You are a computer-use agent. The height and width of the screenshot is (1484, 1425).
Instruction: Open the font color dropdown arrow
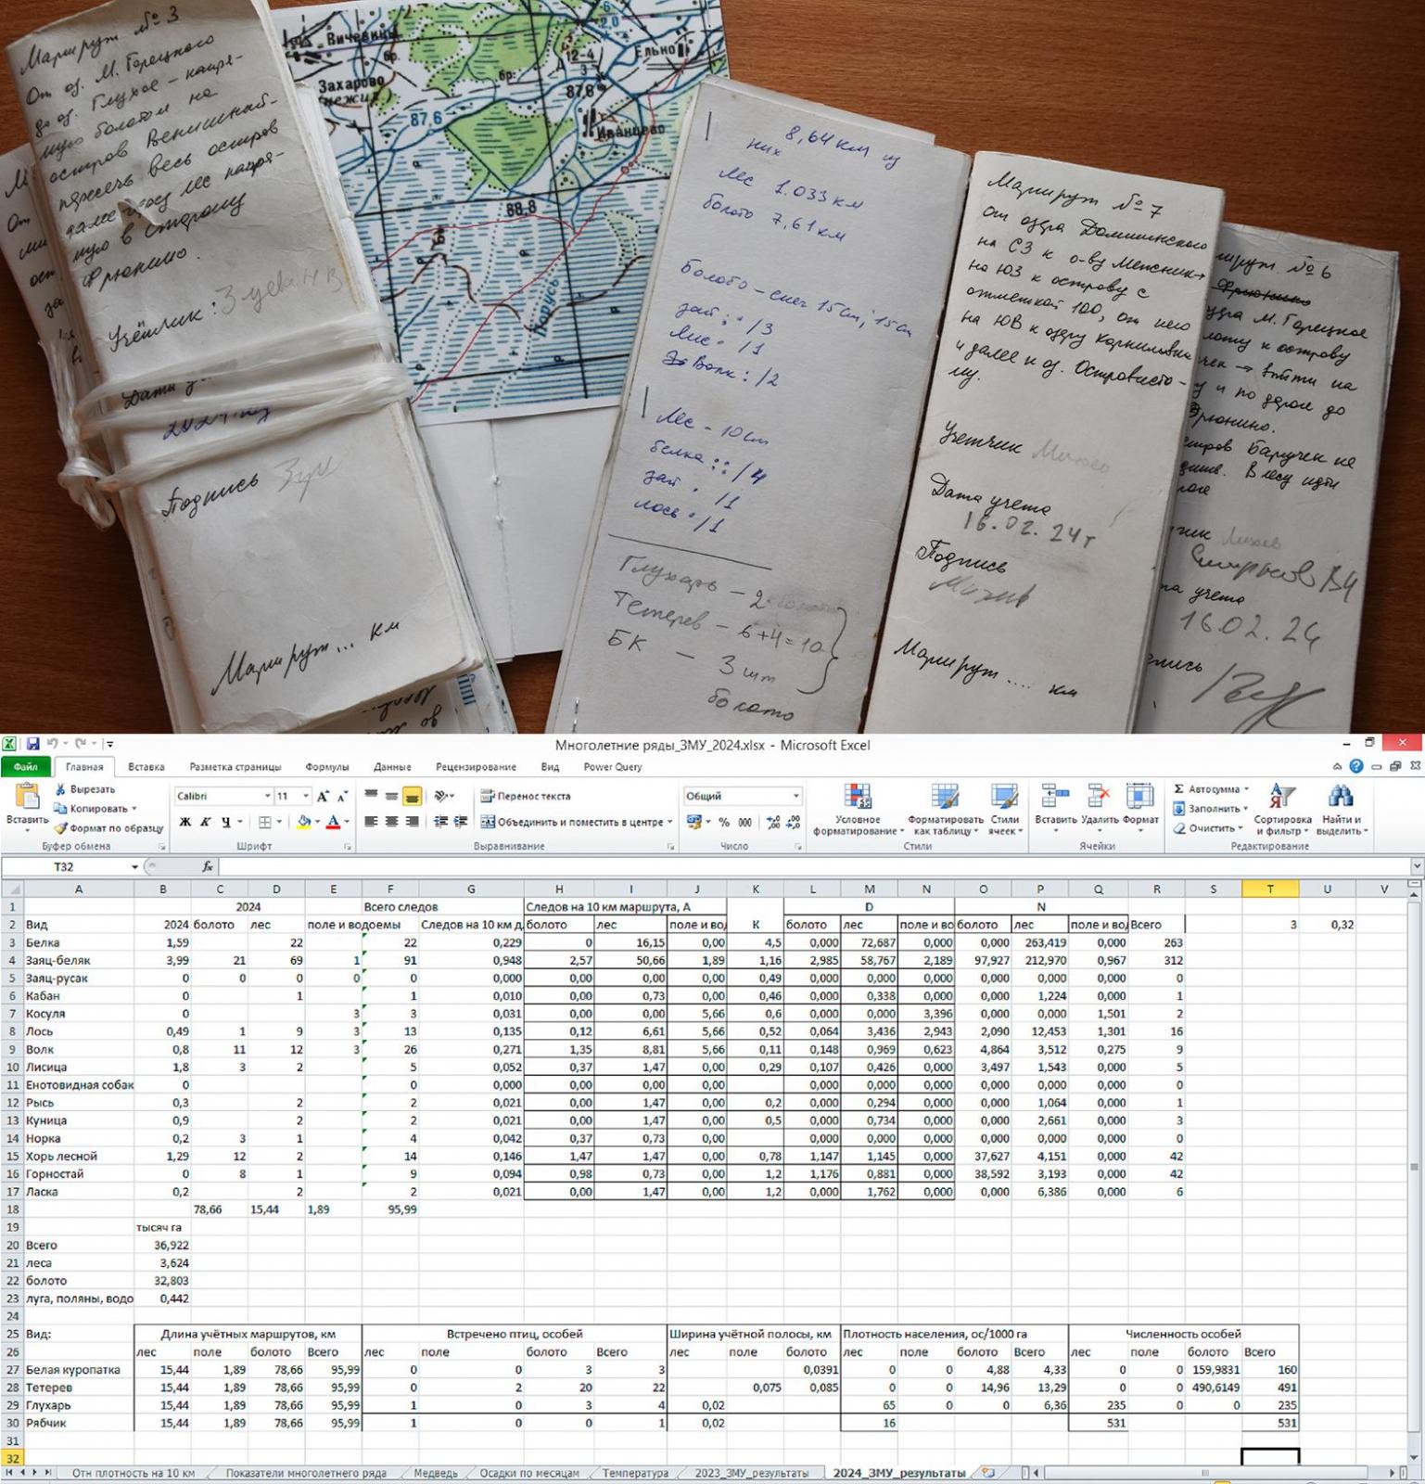[x=347, y=823]
